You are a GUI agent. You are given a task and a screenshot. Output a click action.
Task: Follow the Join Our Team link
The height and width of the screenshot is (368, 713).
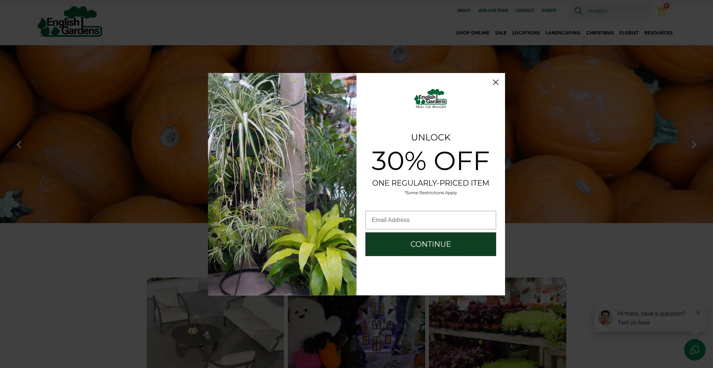point(493,10)
